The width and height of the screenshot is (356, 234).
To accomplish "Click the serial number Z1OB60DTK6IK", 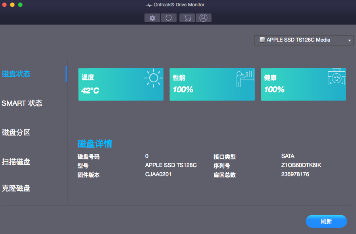I will (x=301, y=165).
